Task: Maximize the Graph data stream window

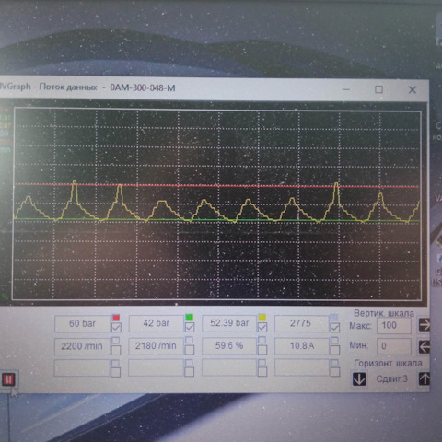Action: click(x=378, y=89)
